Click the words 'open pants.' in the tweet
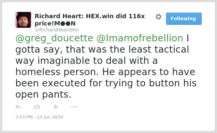 tap(43, 95)
